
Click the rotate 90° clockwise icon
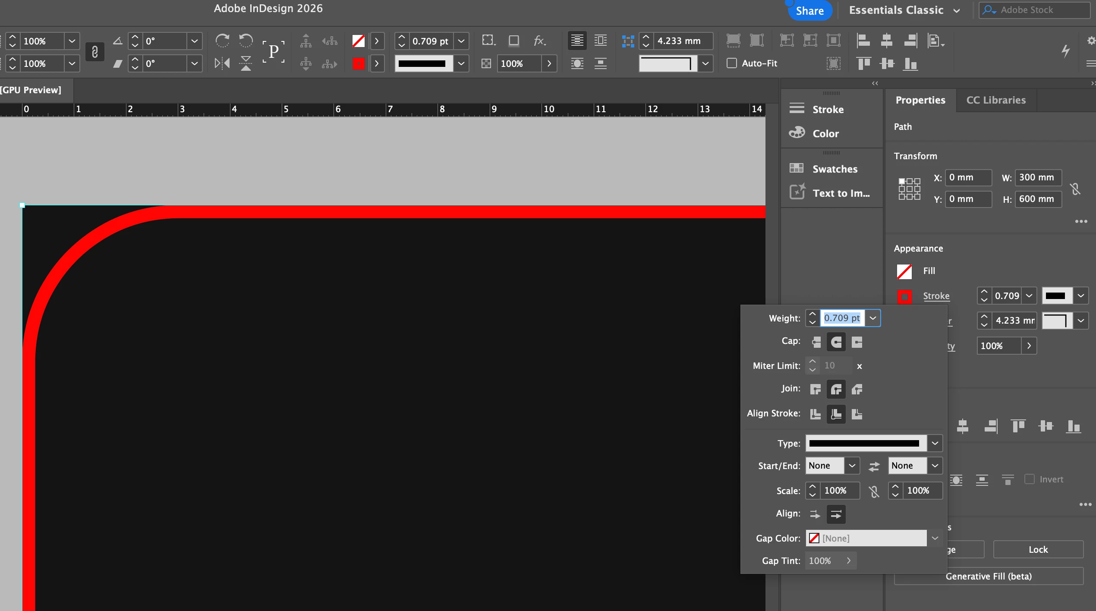[x=222, y=41]
